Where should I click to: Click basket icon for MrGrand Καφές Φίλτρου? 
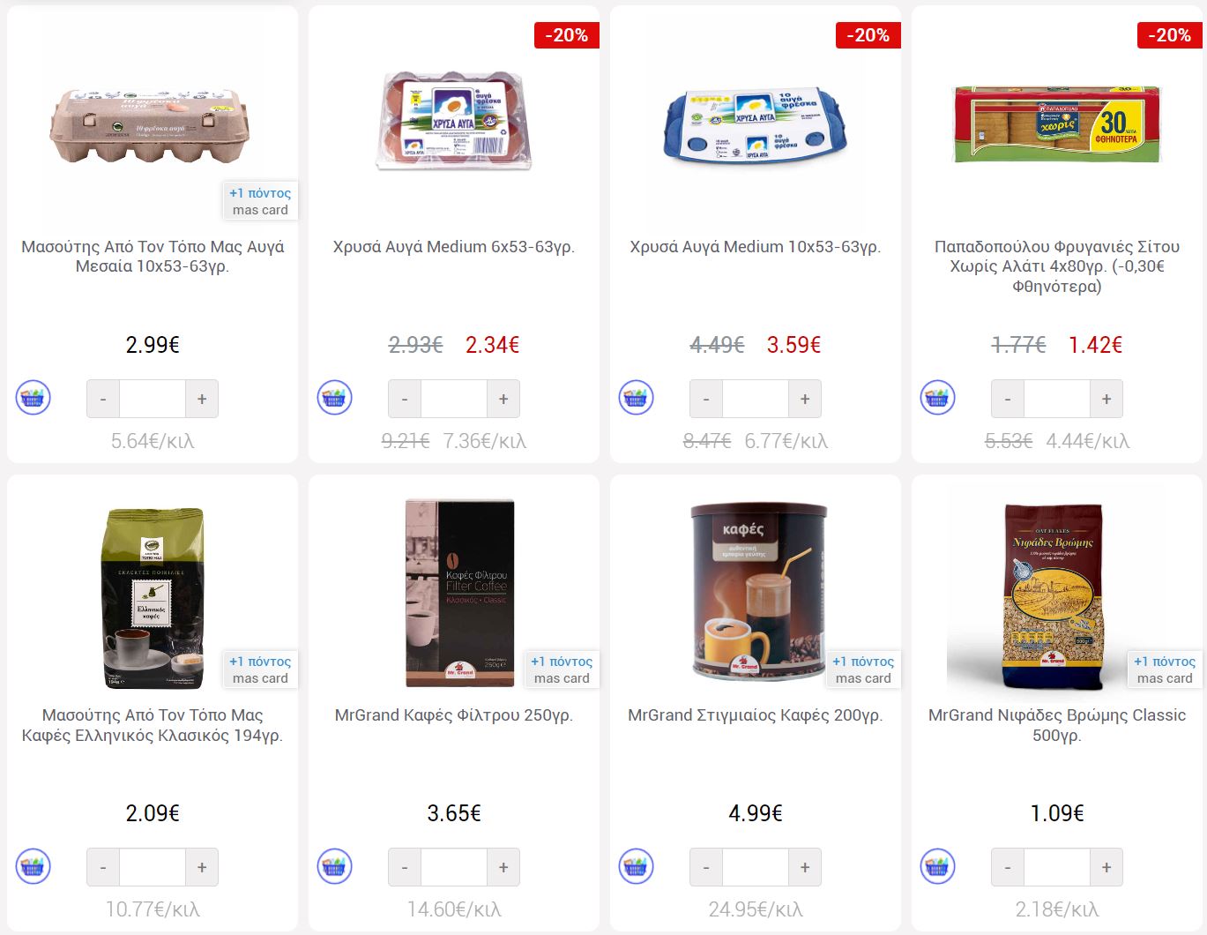[335, 866]
